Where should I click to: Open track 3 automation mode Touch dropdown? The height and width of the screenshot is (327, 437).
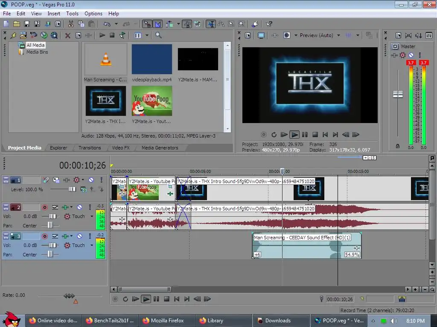pos(92,245)
